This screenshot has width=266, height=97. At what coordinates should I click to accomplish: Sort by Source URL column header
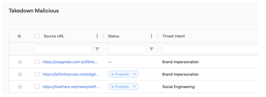coord(54,36)
